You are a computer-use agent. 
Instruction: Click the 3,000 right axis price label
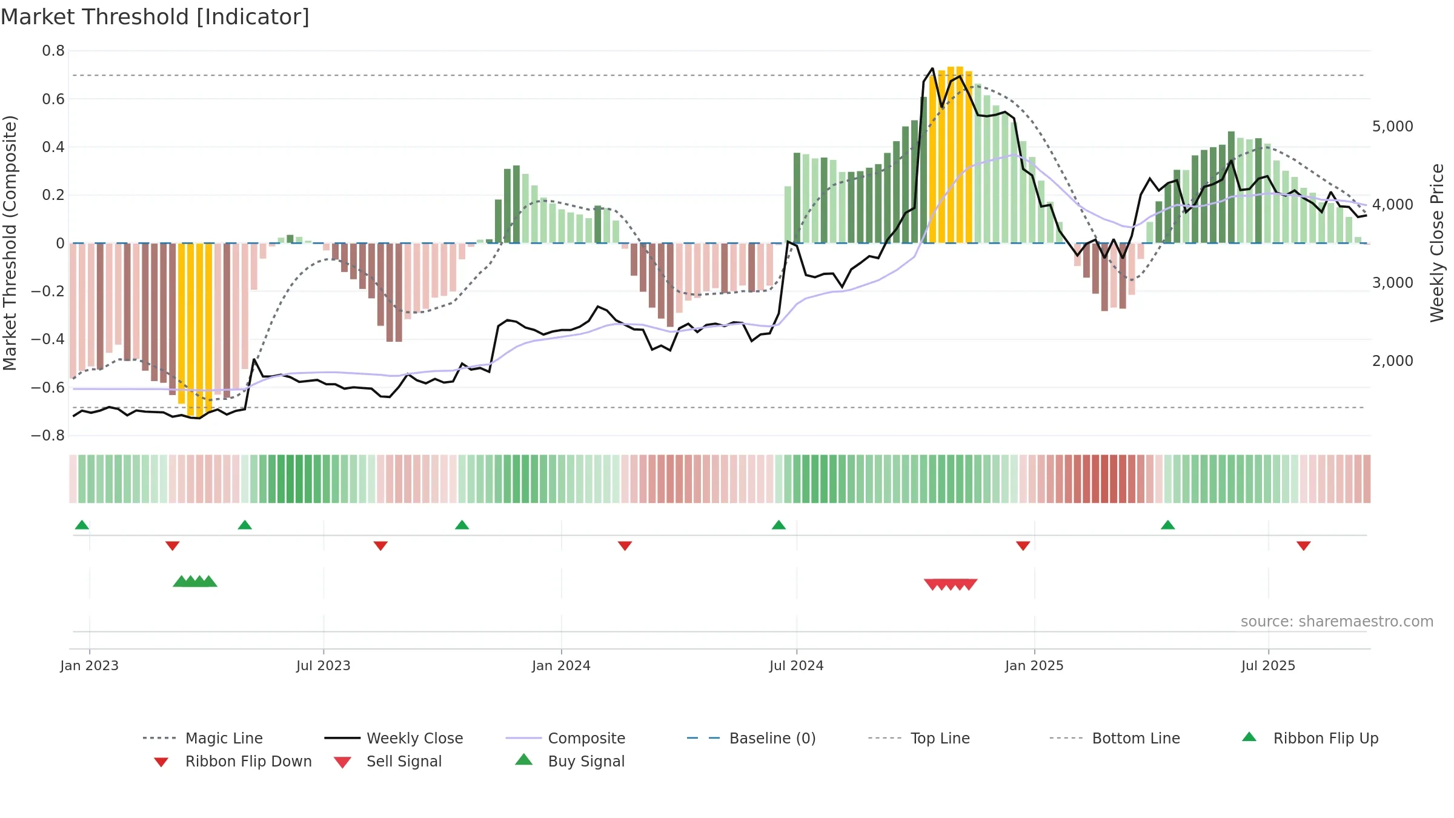pyautogui.click(x=1392, y=282)
